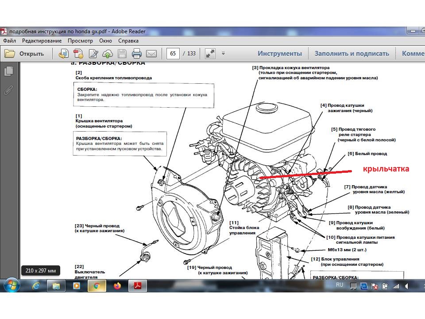
Task: Open the Редактирование menu
Action: tap(42, 41)
